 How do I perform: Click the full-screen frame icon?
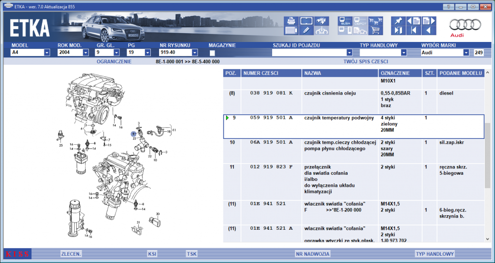point(306,21)
